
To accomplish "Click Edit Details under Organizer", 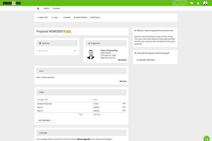I will (x=122, y=60).
